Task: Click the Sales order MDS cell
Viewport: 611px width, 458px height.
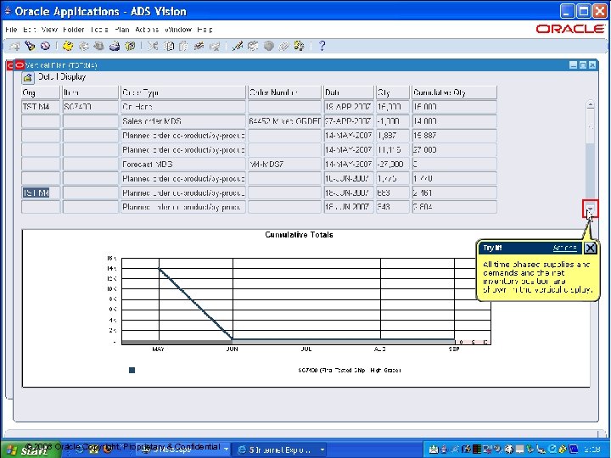Action: click(x=183, y=121)
